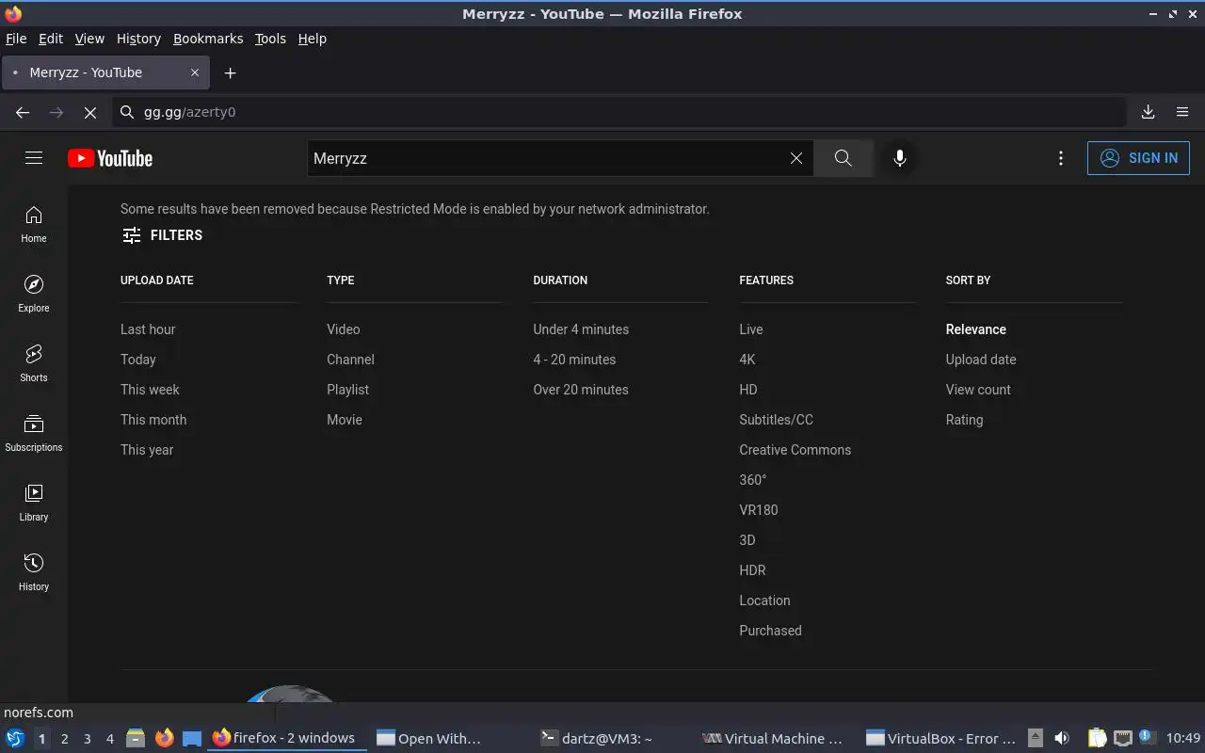Close the Merryzz - YouTube tab
Image resolution: width=1205 pixels, height=753 pixels.
tap(195, 72)
